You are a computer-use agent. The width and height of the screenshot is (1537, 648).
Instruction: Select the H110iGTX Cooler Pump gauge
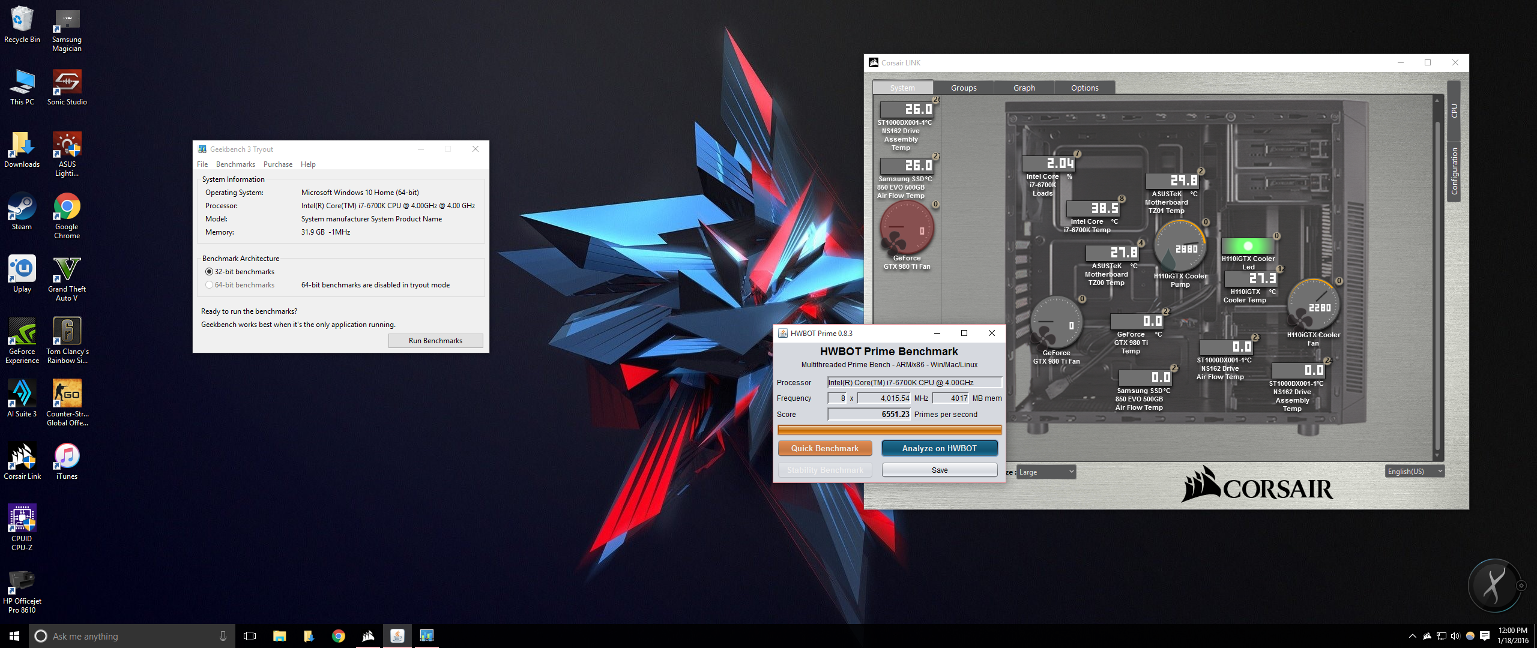coord(1180,247)
